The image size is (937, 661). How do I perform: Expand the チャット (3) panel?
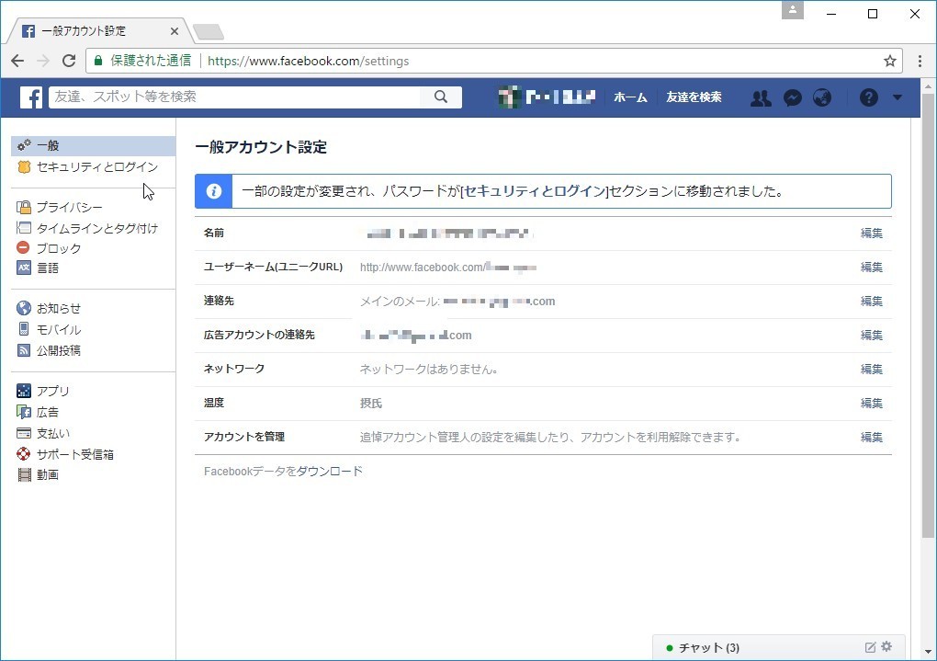[x=707, y=646]
